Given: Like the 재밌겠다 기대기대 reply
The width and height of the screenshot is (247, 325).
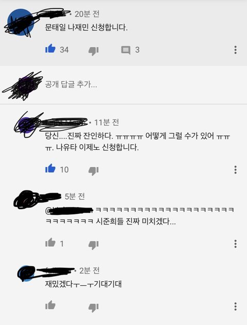Looking at the screenshot, I should pos(50,305).
